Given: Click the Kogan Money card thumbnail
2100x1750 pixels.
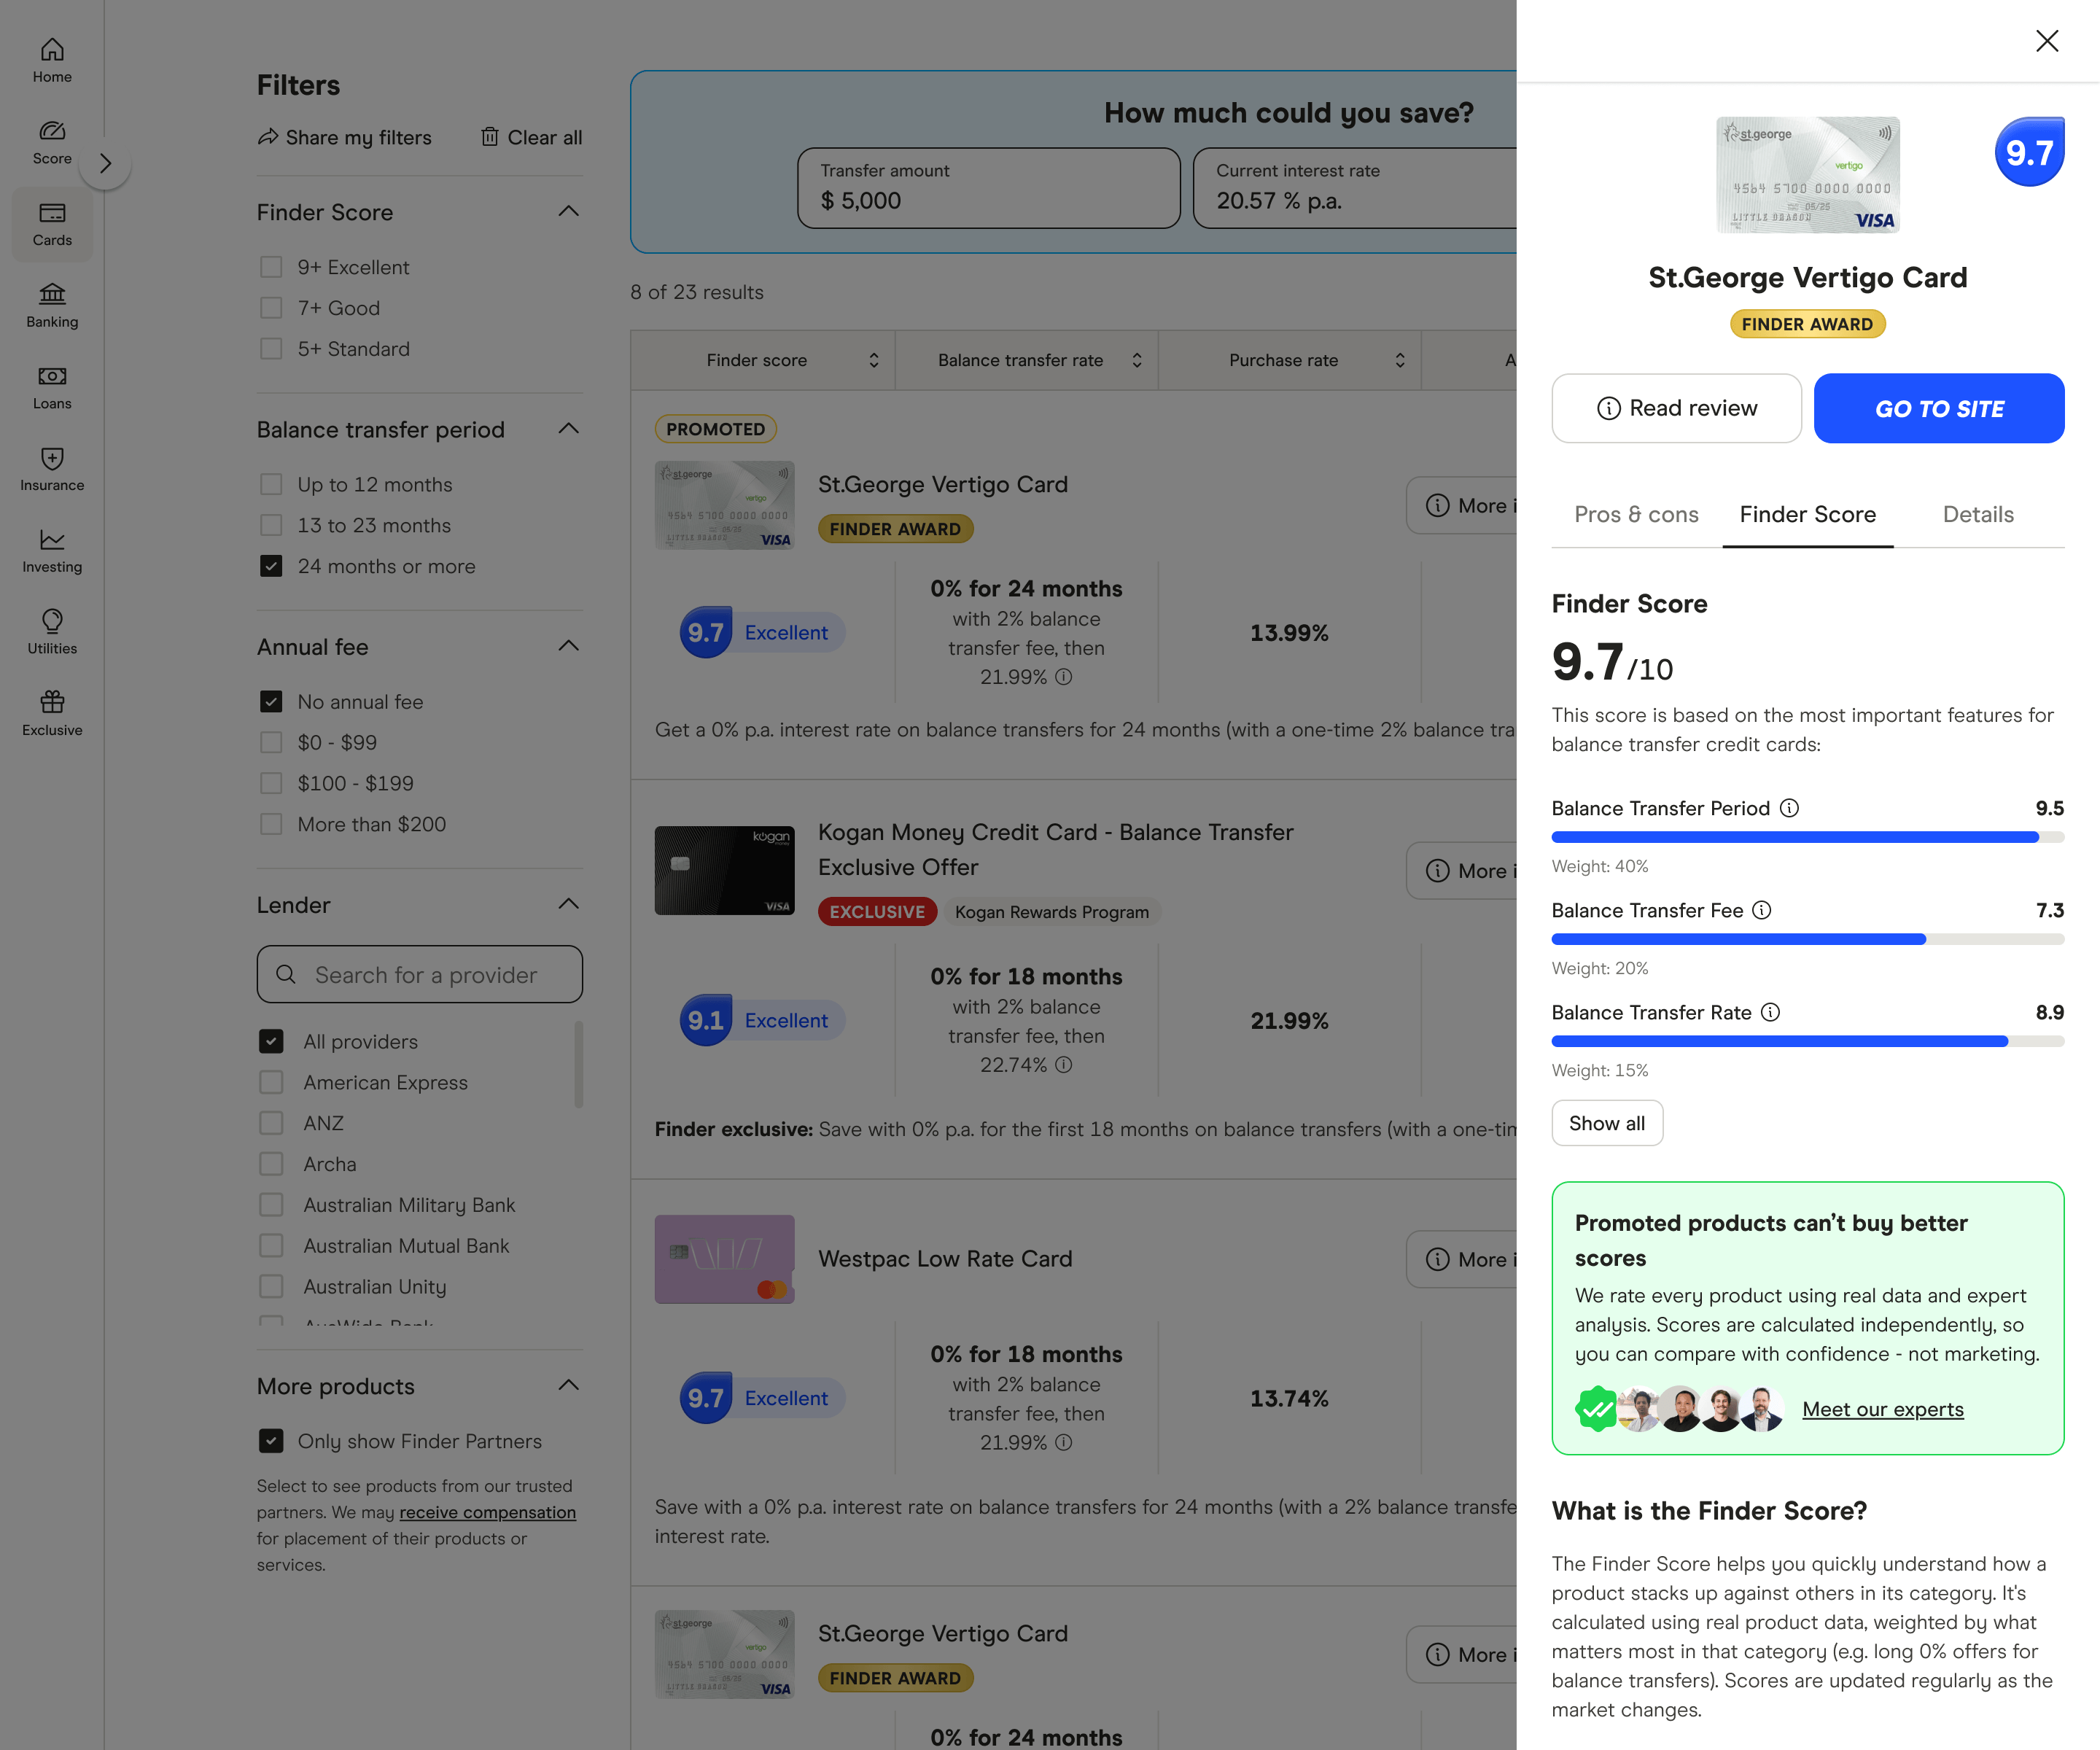Looking at the screenshot, I should coord(724,870).
